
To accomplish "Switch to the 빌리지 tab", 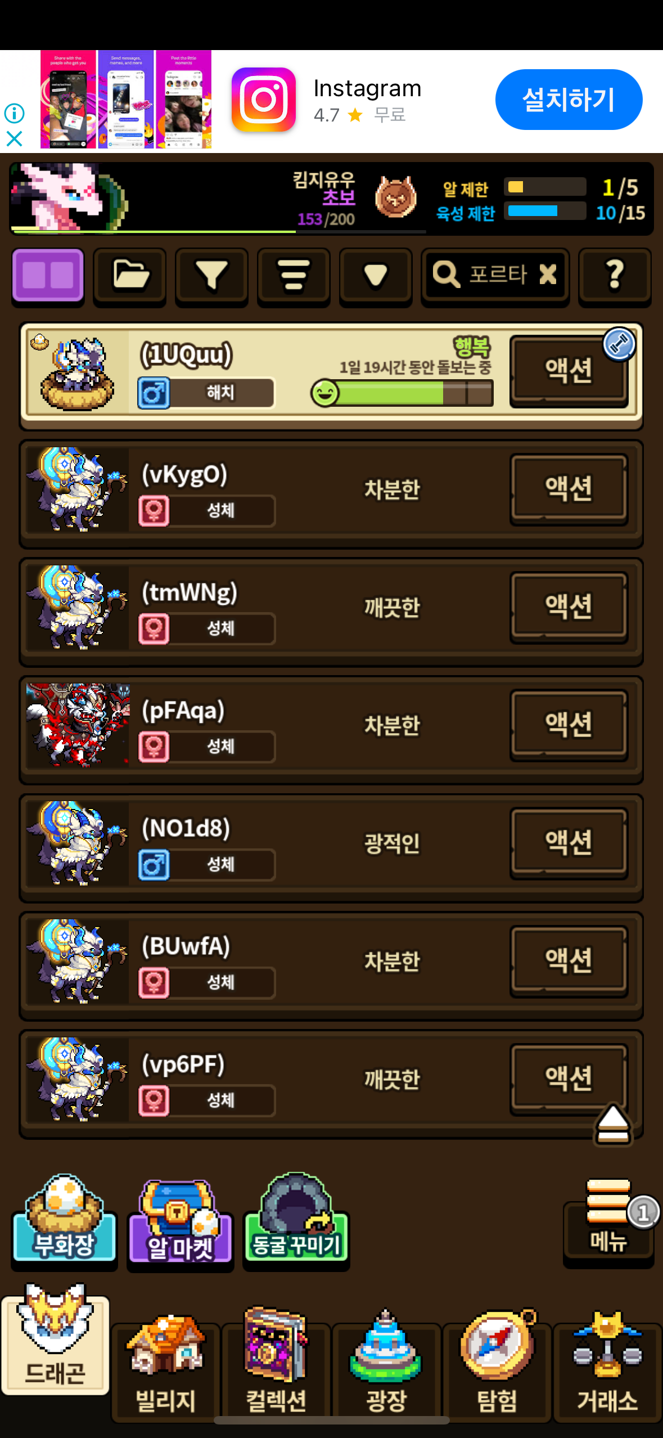I will click(166, 1364).
